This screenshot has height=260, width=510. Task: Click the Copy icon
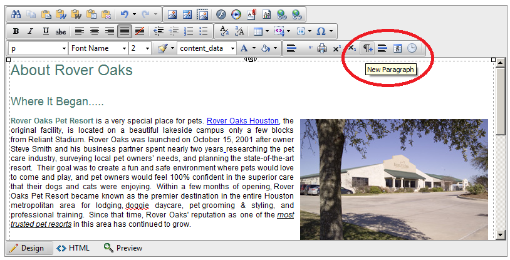tap(31, 14)
